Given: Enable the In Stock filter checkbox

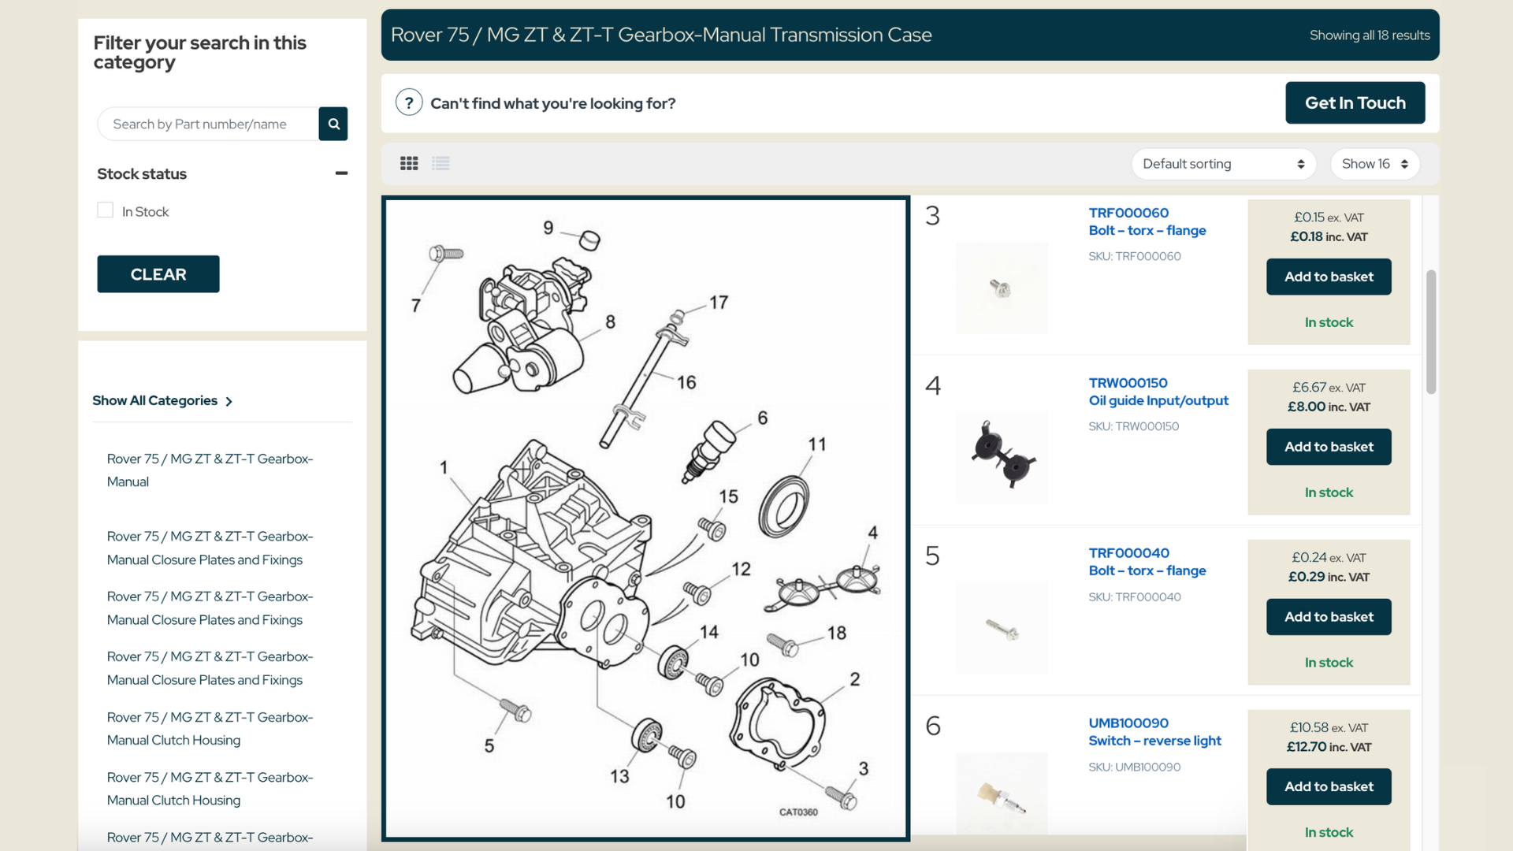Looking at the screenshot, I should tap(105, 210).
